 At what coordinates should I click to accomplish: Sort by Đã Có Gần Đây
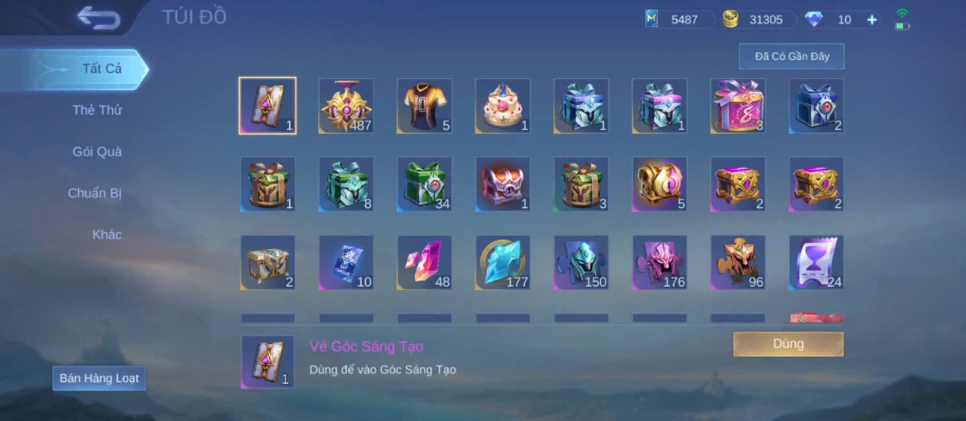tap(792, 56)
